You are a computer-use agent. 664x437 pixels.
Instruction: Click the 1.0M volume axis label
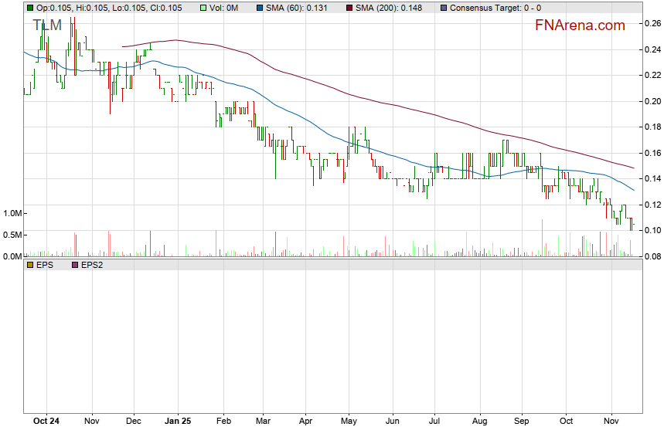tap(12, 214)
